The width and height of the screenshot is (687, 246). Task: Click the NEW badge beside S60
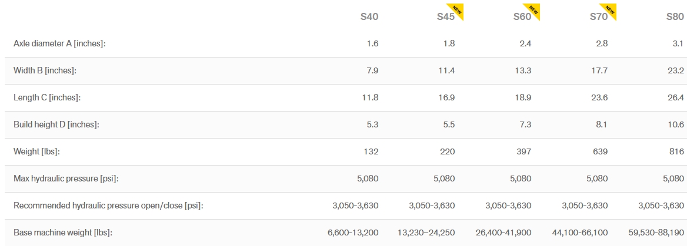[535, 10]
